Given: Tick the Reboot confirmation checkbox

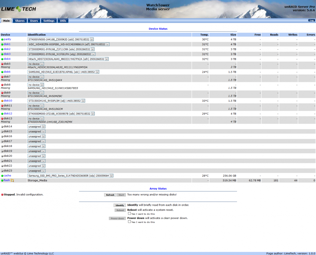Looking at the screenshot, I should 129,214.
